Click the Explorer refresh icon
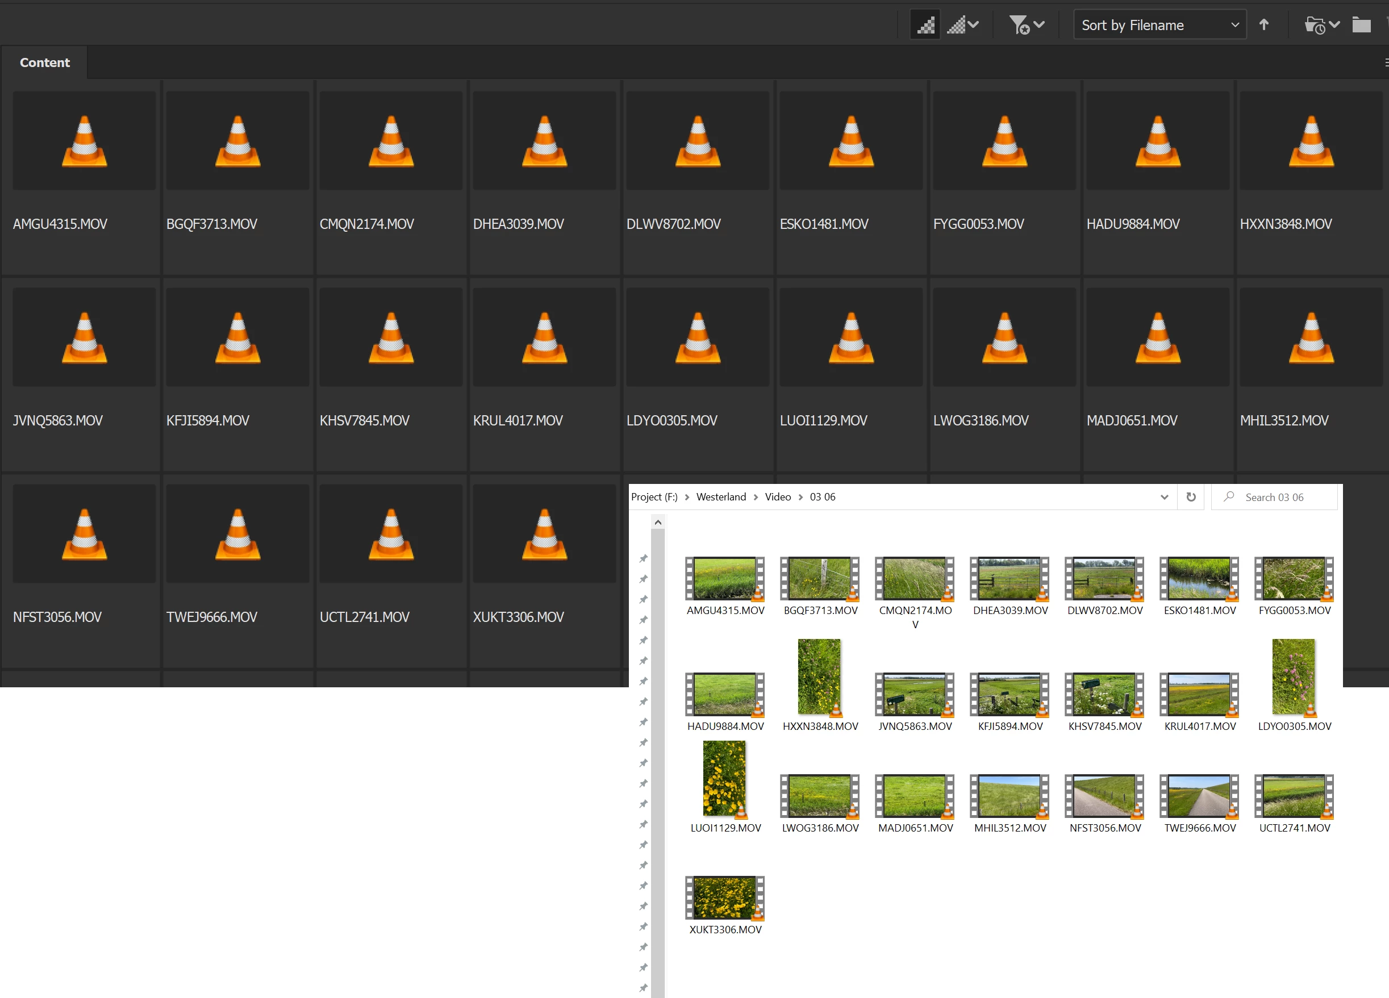 pyautogui.click(x=1191, y=496)
